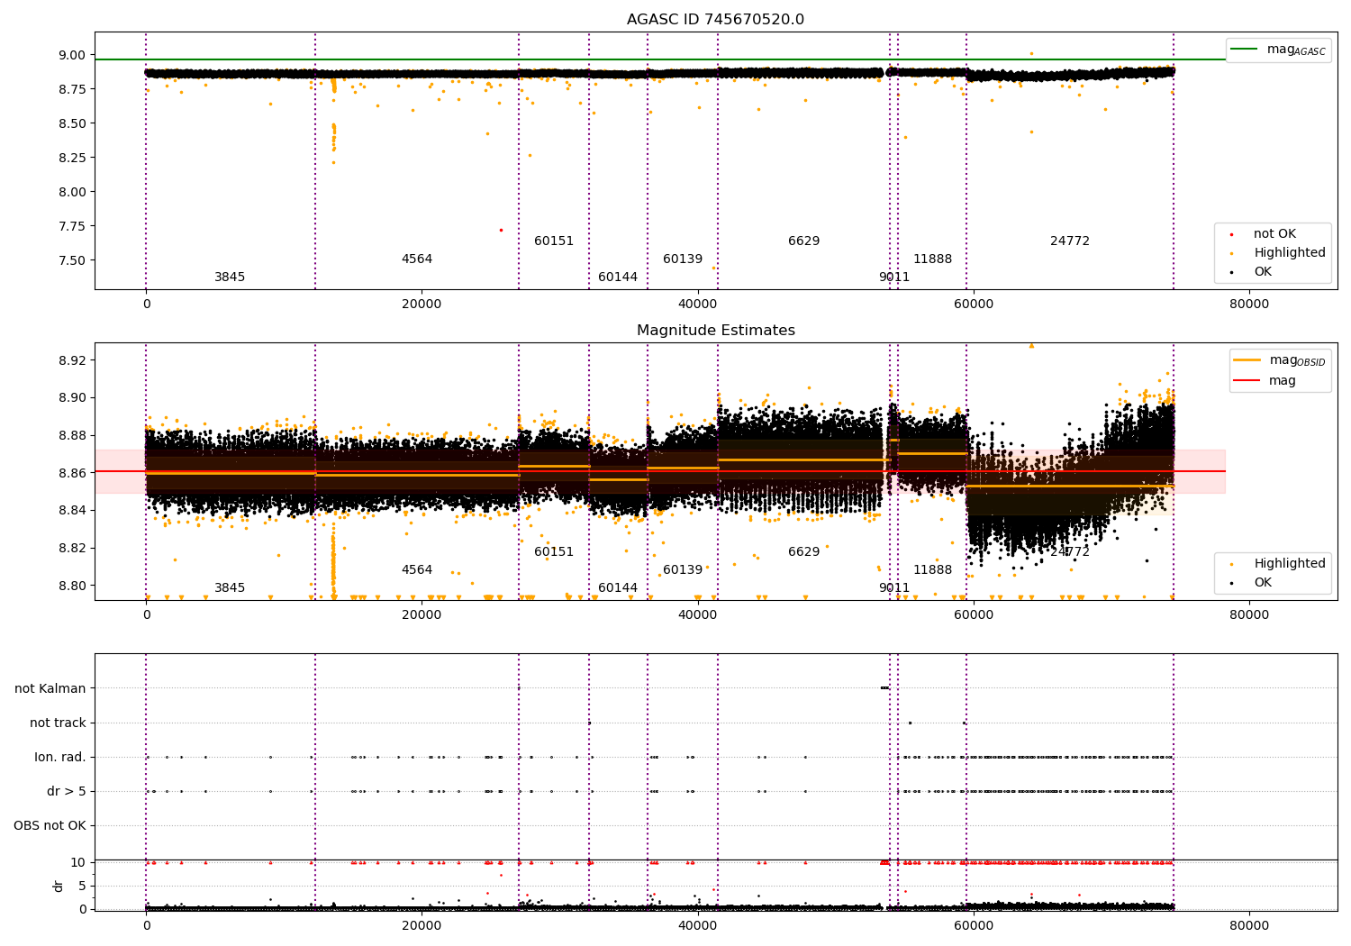The width and height of the screenshot is (1351, 946).
Task: Click the 8.86 tick on middle plot y-axis
Action: coord(72,473)
